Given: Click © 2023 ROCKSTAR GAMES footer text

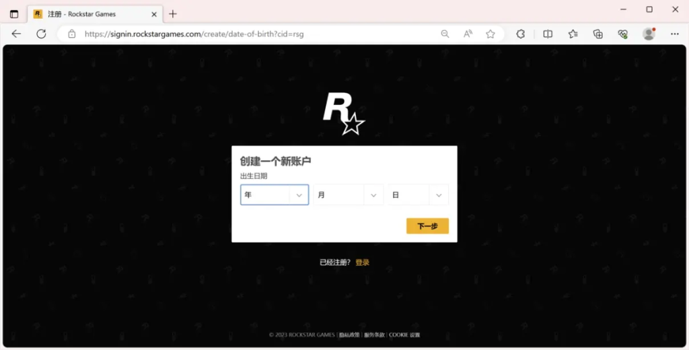Looking at the screenshot, I should point(302,335).
